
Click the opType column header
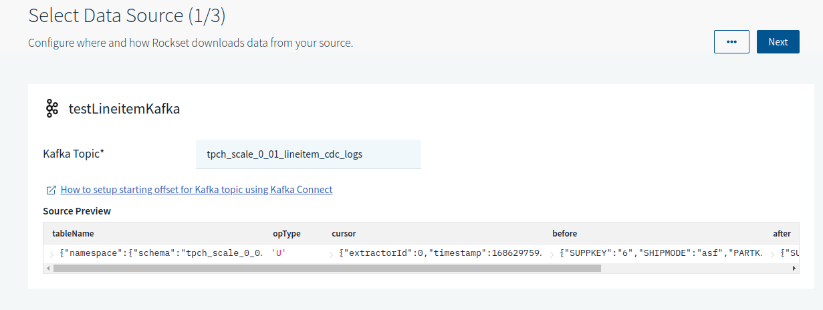pyautogui.click(x=287, y=234)
